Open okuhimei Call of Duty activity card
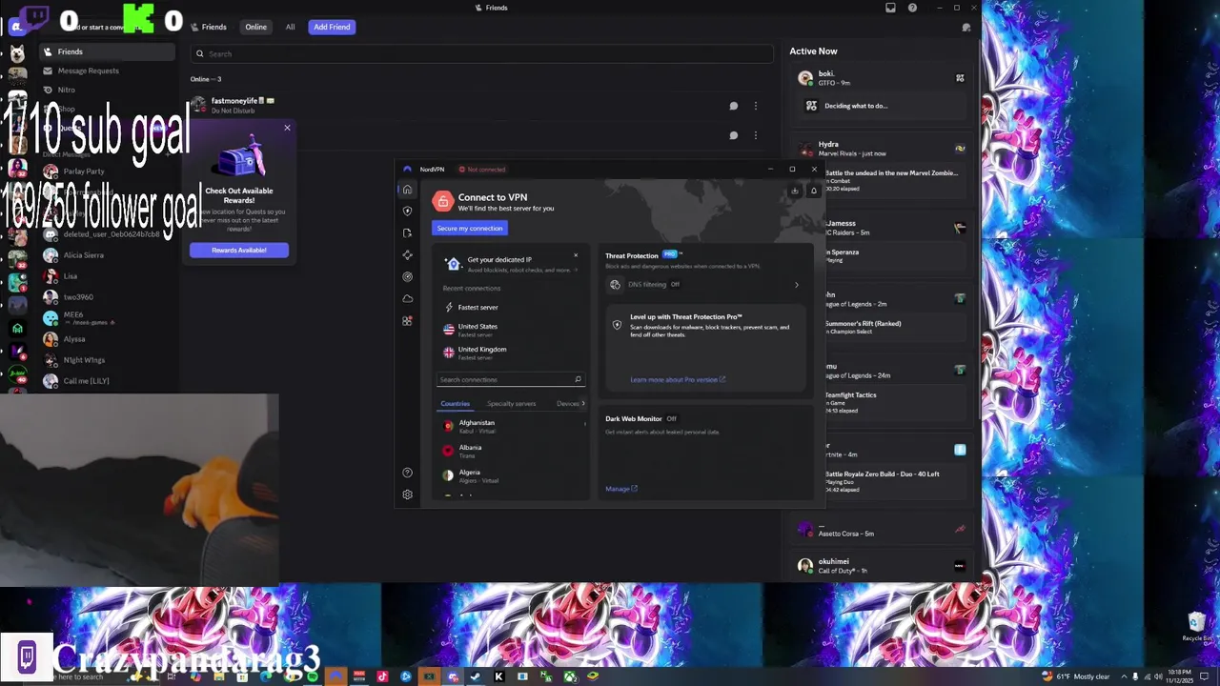 [x=883, y=565]
